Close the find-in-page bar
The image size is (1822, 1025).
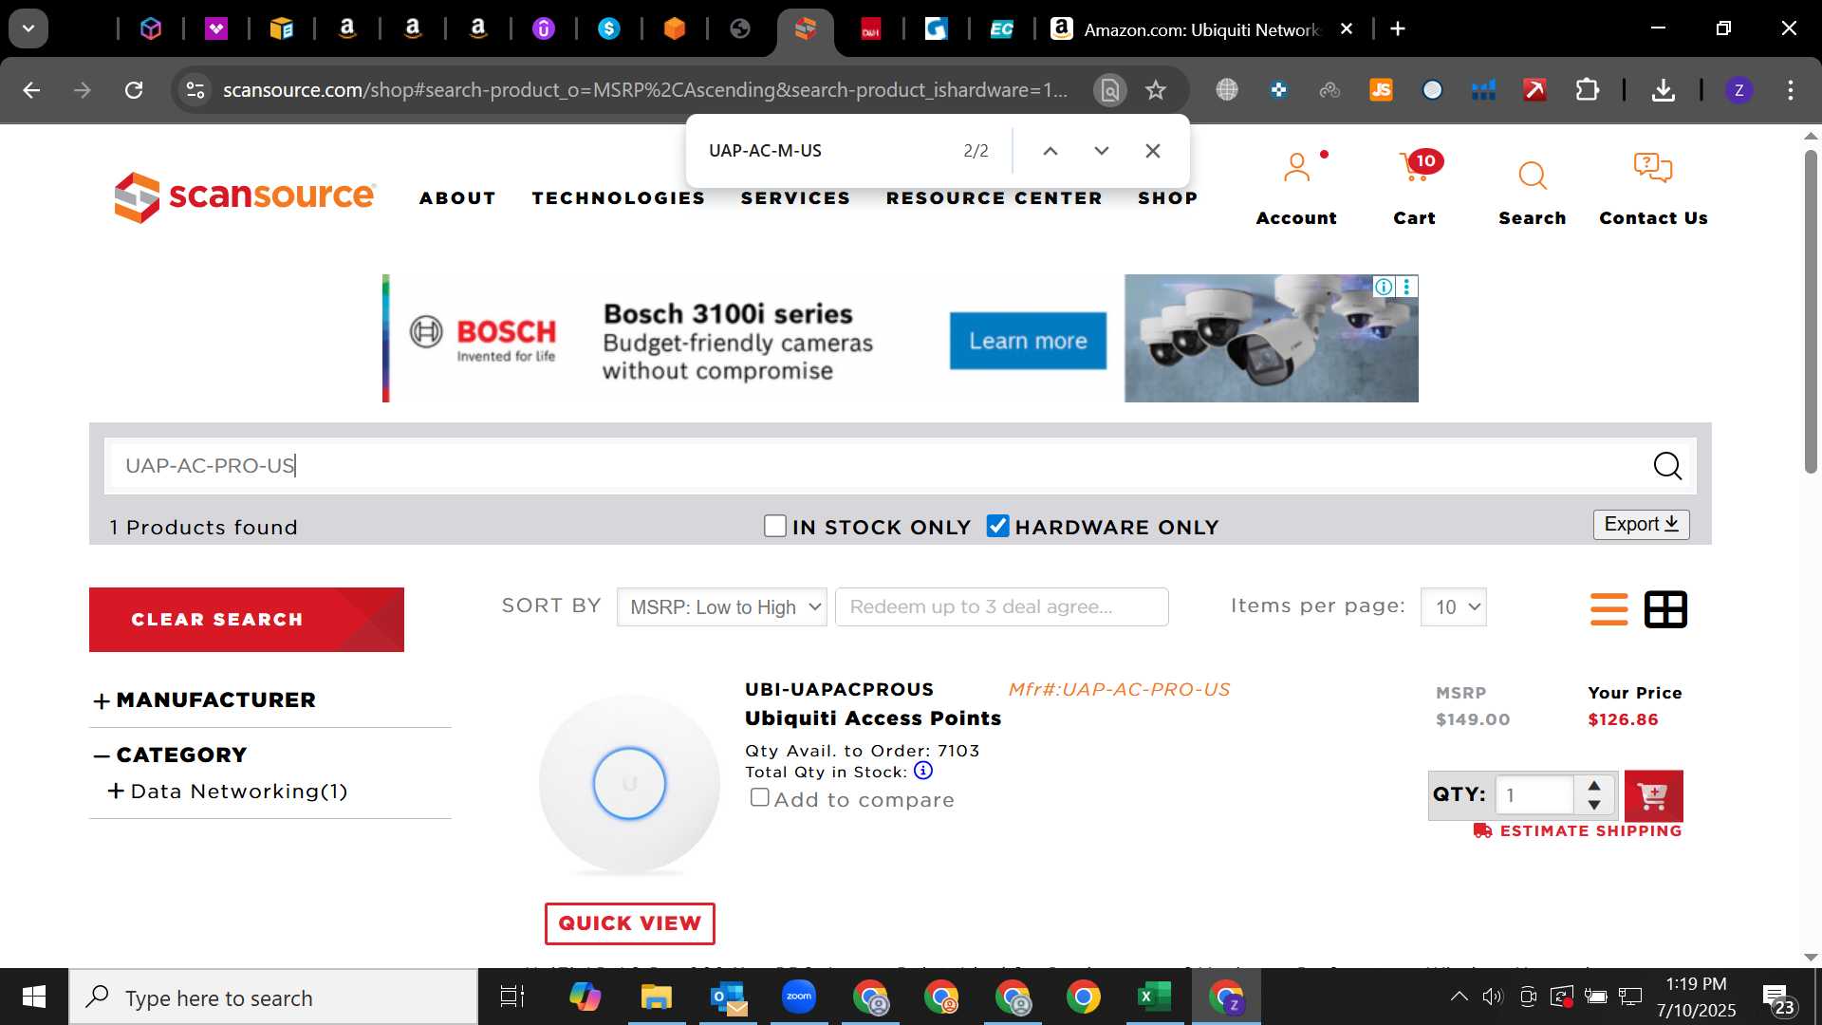click(1153, 151)
